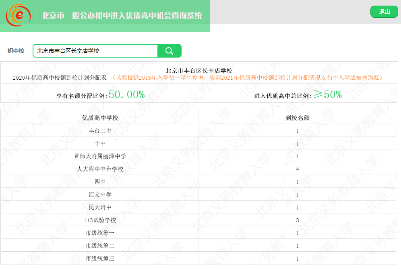
Task: Focus the 初中校 search input field
Action: (95, 51)
